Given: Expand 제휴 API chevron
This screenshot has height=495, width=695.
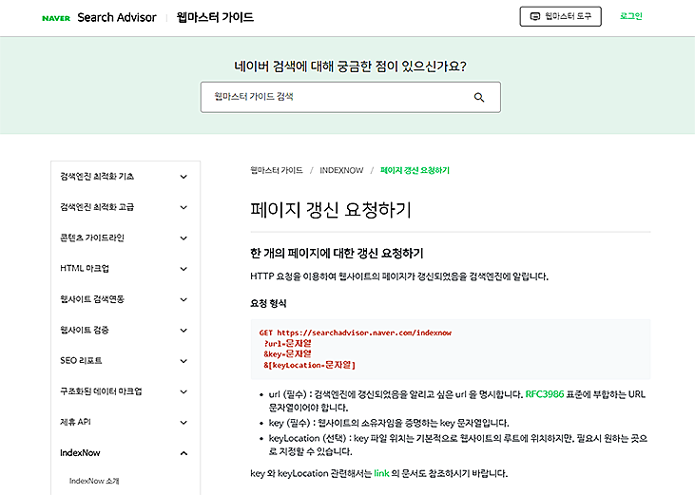Looking at the screenshot, I should [183, 423].
